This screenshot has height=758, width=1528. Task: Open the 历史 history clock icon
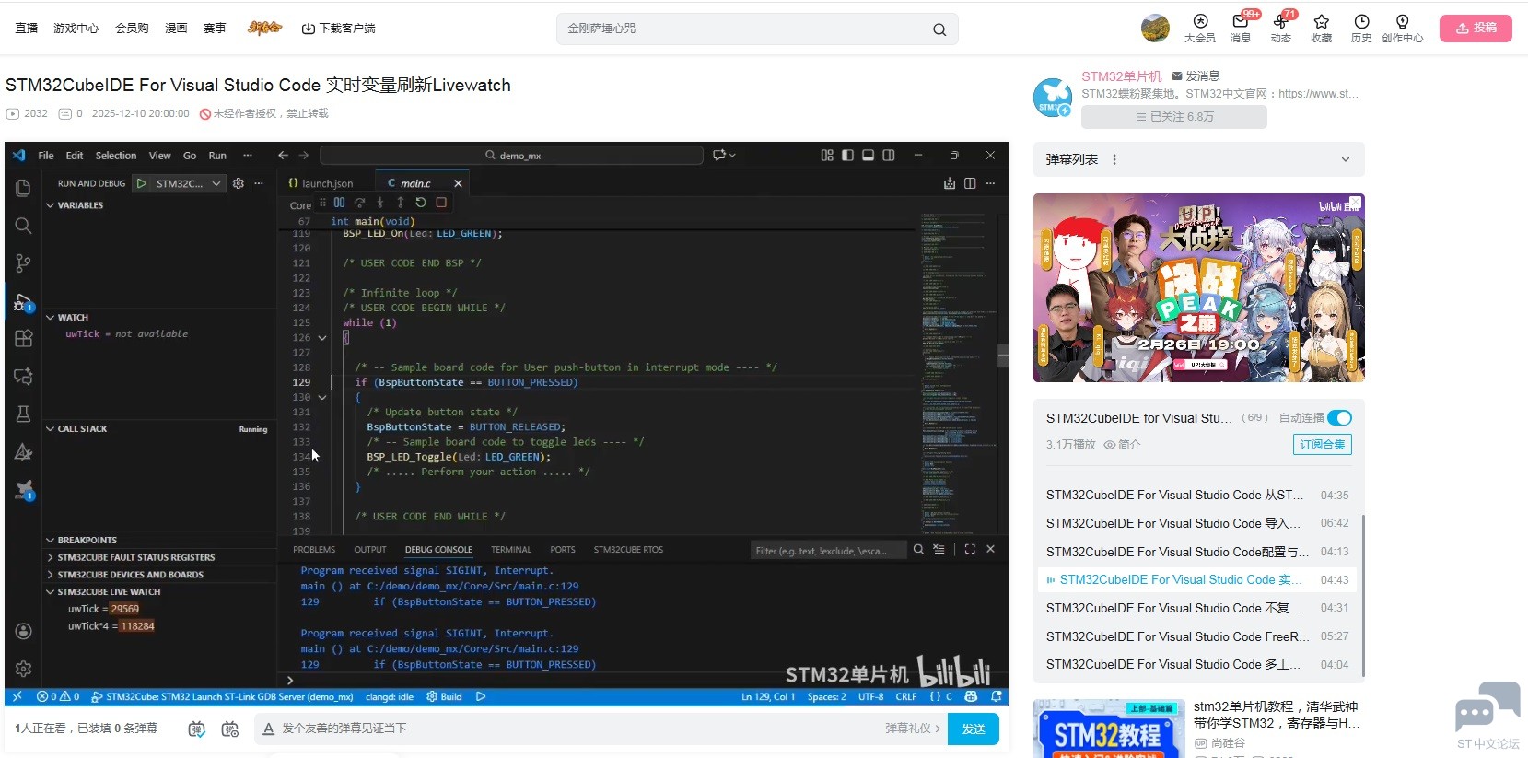[1361, 28]
